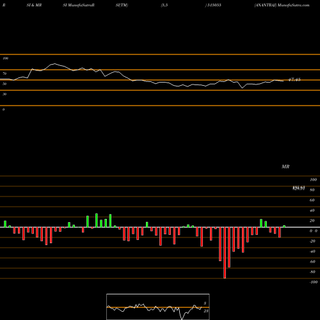
Task: Click the MR axis label '60'
Action: pos(312,200)
